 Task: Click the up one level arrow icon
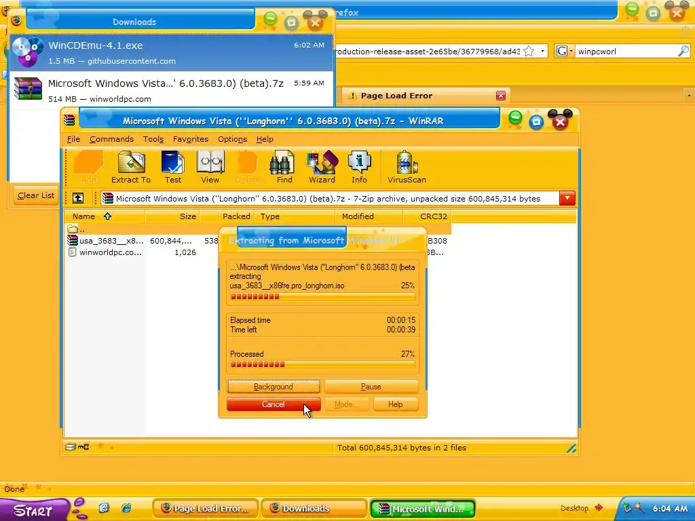(x=78, y=198)
